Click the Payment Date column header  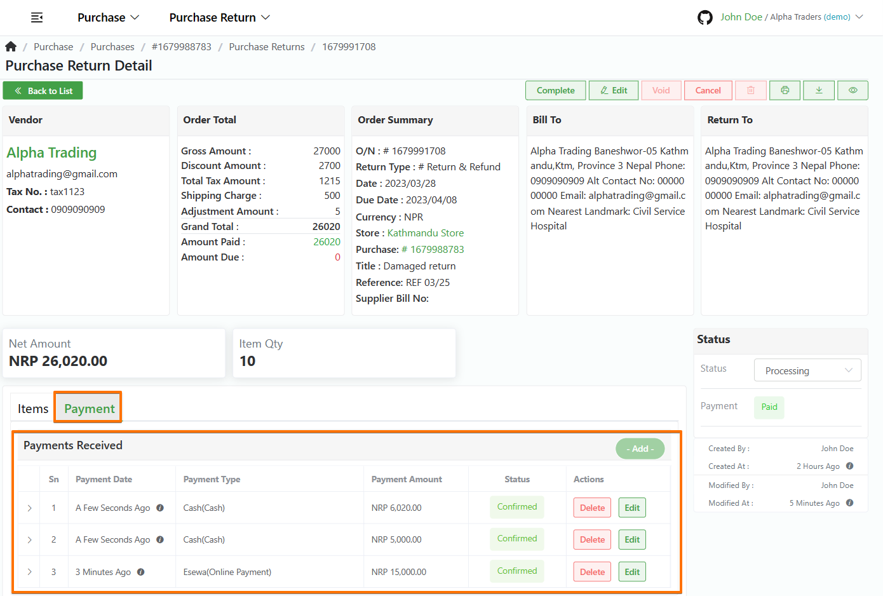tap(104, 479)
